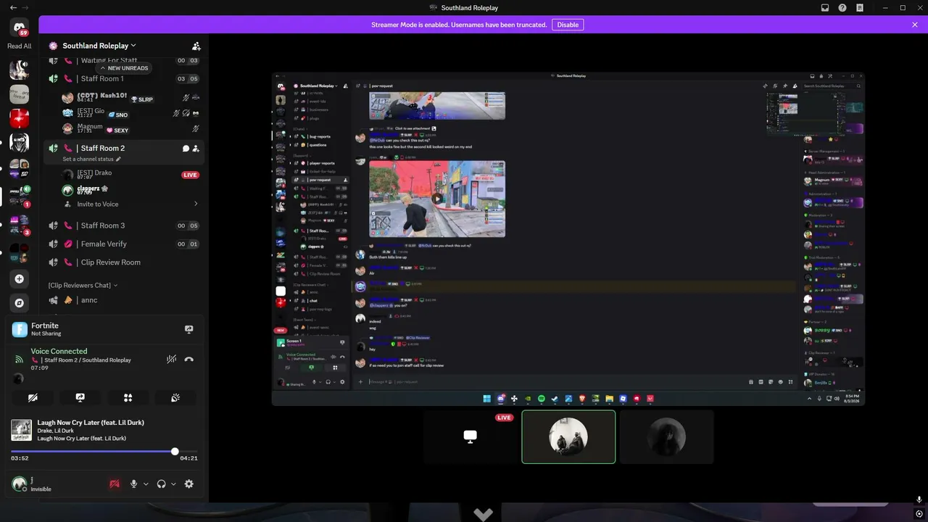Select the Staff Room 1 voice channel
Viewport: 928px width, 522px height.
123,79
